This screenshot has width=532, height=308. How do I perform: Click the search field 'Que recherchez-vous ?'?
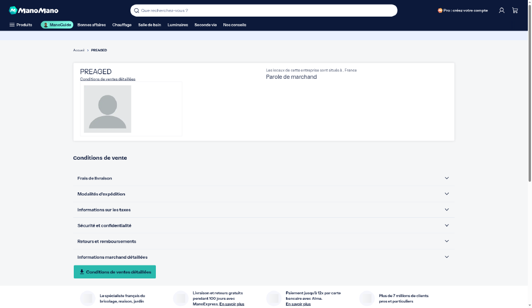click(x=264, y=10)
